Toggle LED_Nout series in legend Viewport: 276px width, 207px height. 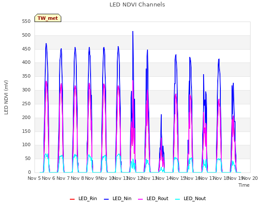click(x=191, y=198)
